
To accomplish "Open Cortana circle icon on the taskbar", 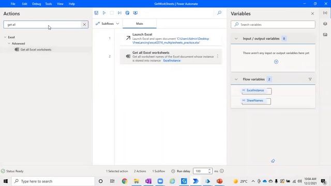I will coord(101,181).
